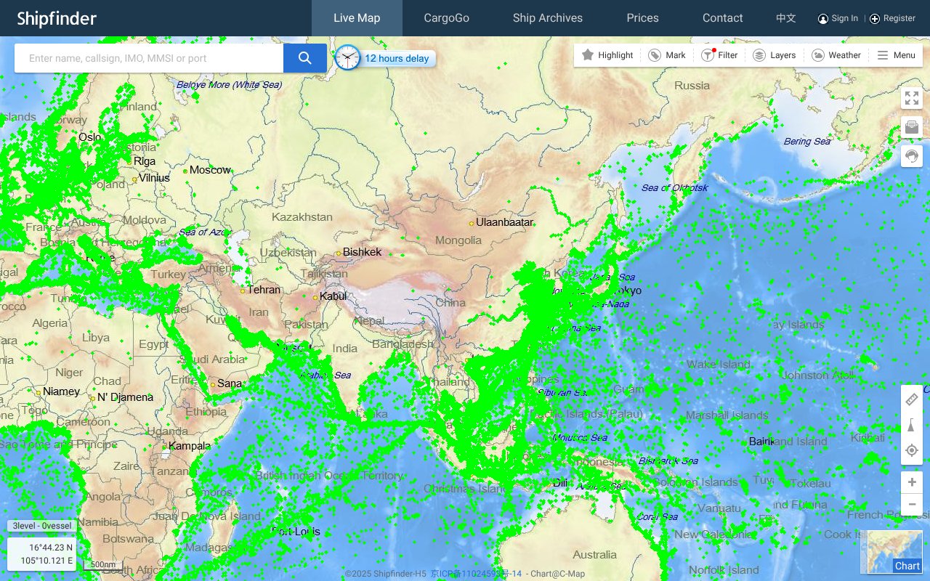Click the zoom in plus control
Image resolution: width=930 pixels, height=581 pixels.
coord(911,482)
